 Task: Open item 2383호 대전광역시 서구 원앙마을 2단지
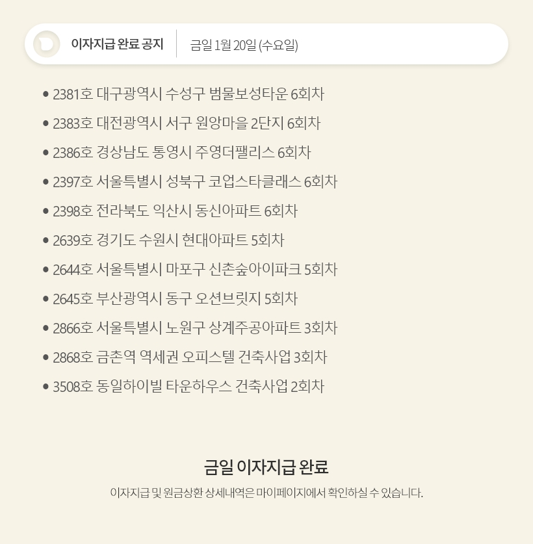pos(187,123)
